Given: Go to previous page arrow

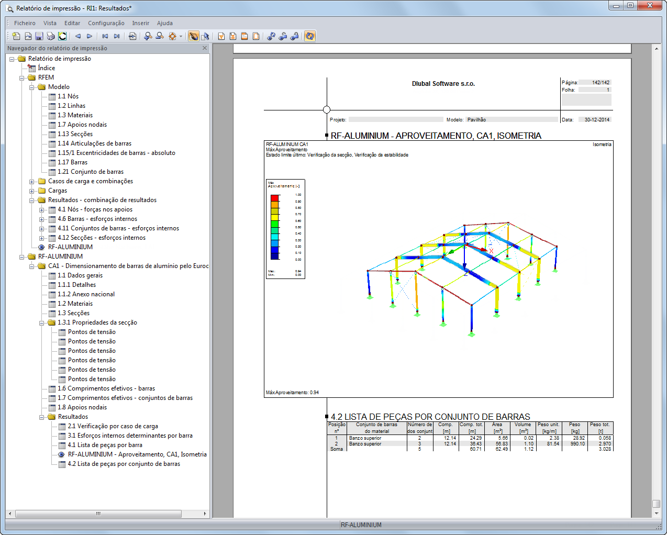Looking at the screenshot, I should click(x=78, y=36).
